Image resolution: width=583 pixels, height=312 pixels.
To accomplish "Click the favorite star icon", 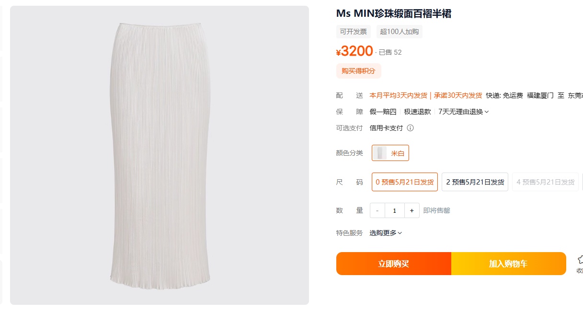I will coord(580,259).
